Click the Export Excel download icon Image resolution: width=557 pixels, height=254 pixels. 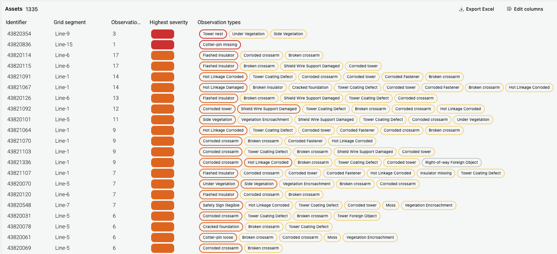coord(461,9)
